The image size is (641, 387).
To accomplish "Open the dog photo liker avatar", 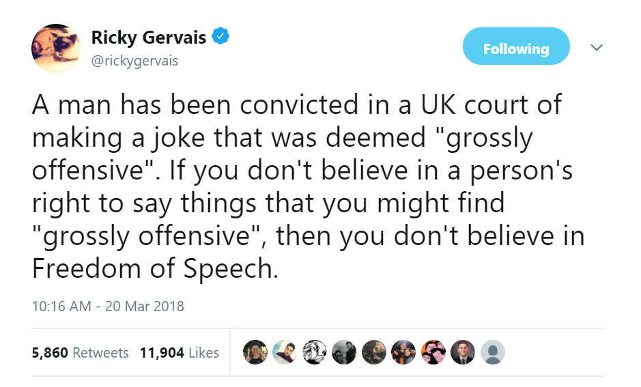I will [374, 352].
